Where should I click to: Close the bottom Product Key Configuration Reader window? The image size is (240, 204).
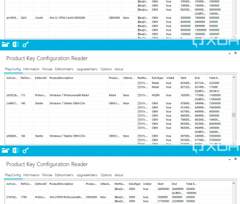pos(235,159)
